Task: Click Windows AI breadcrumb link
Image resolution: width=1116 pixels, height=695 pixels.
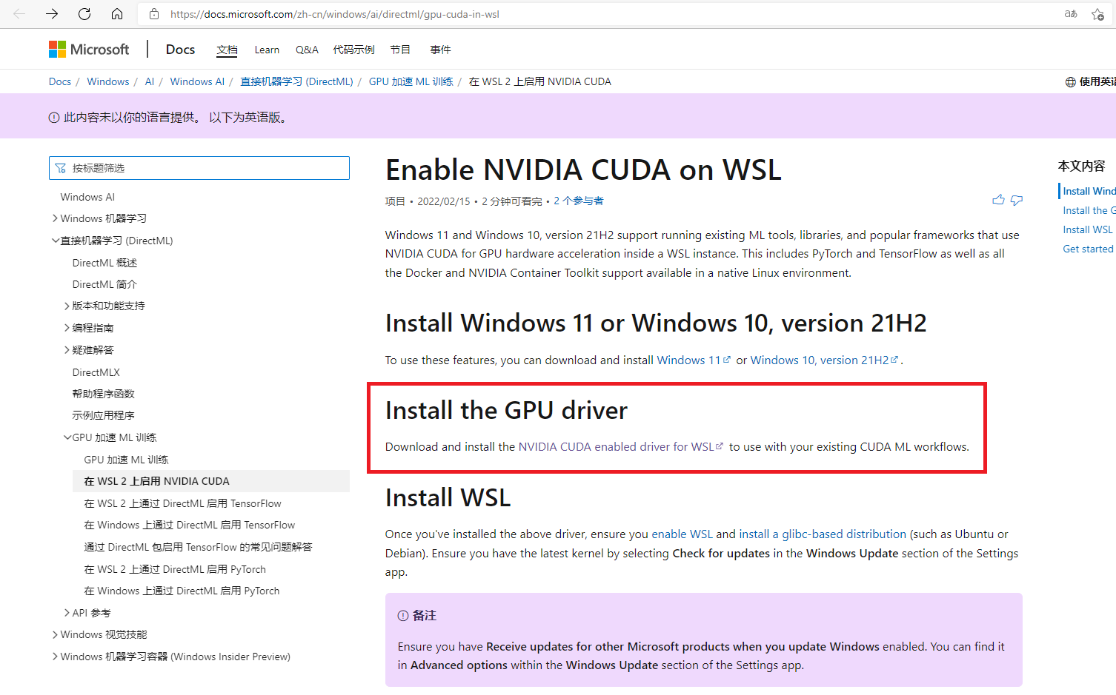Action: pyautogui.click(x=197, y=81)
